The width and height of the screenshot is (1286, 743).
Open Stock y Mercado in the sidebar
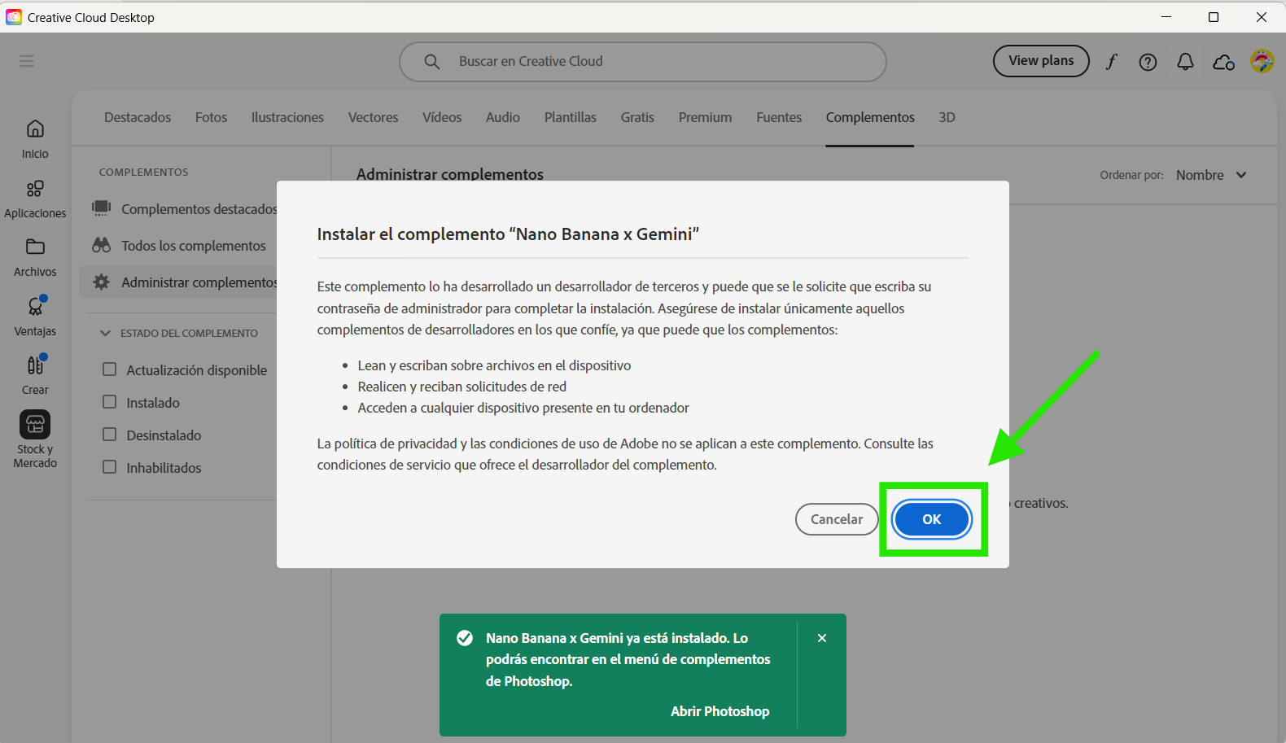35,439
